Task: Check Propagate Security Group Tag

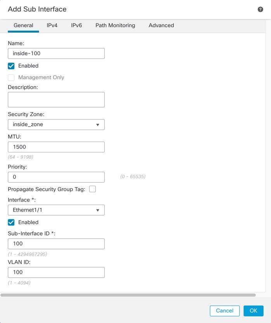Action: (x=93, y=189)
